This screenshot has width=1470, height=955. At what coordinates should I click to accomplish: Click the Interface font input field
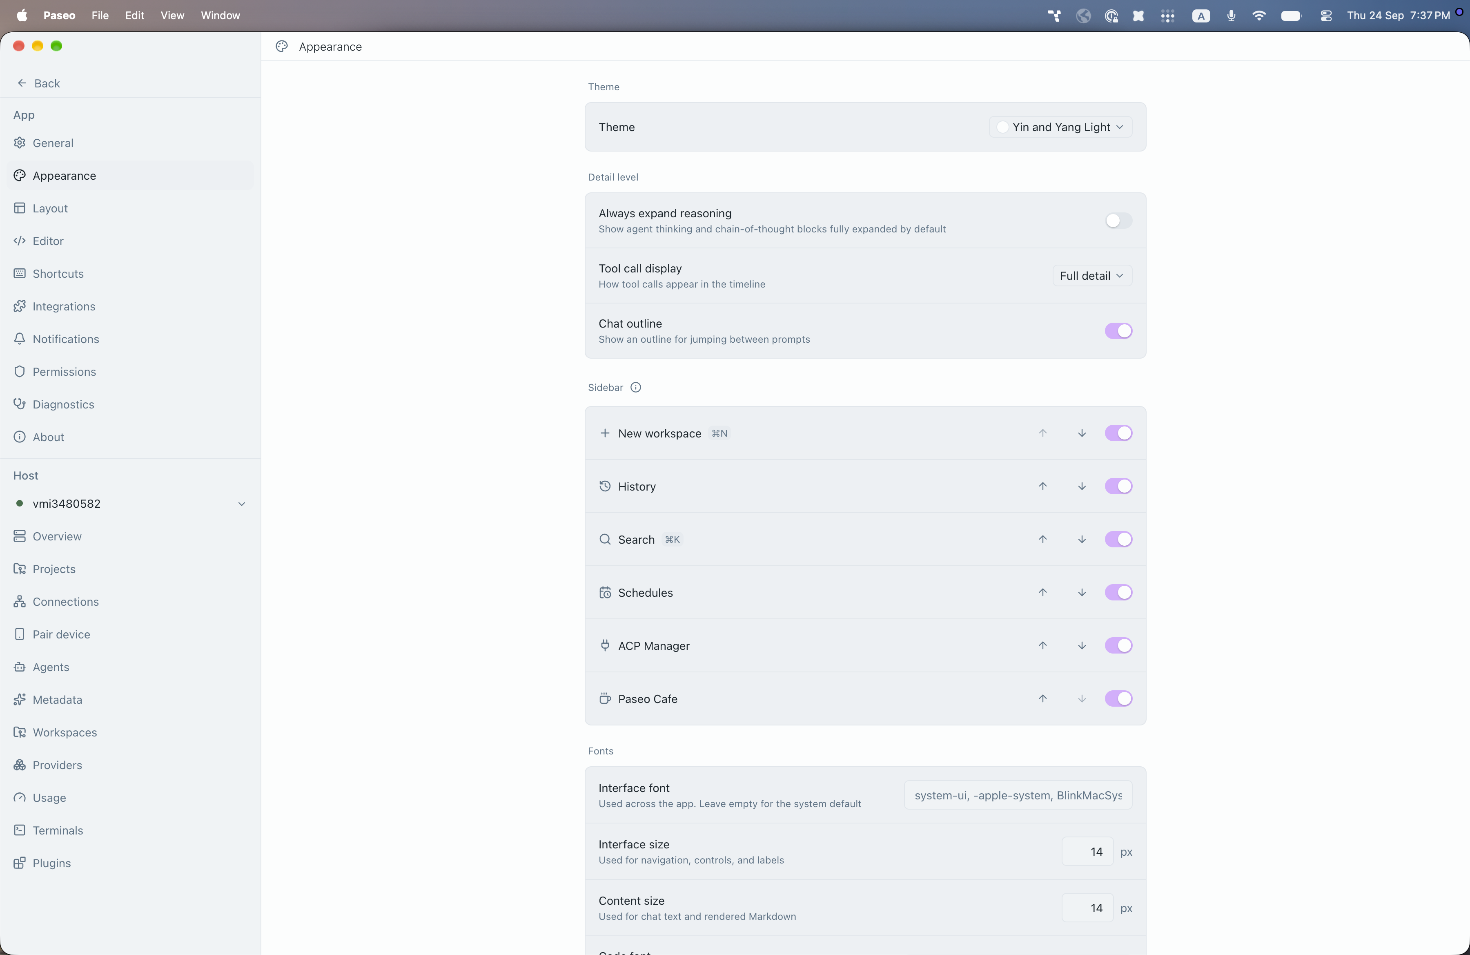coord(1018,796)
